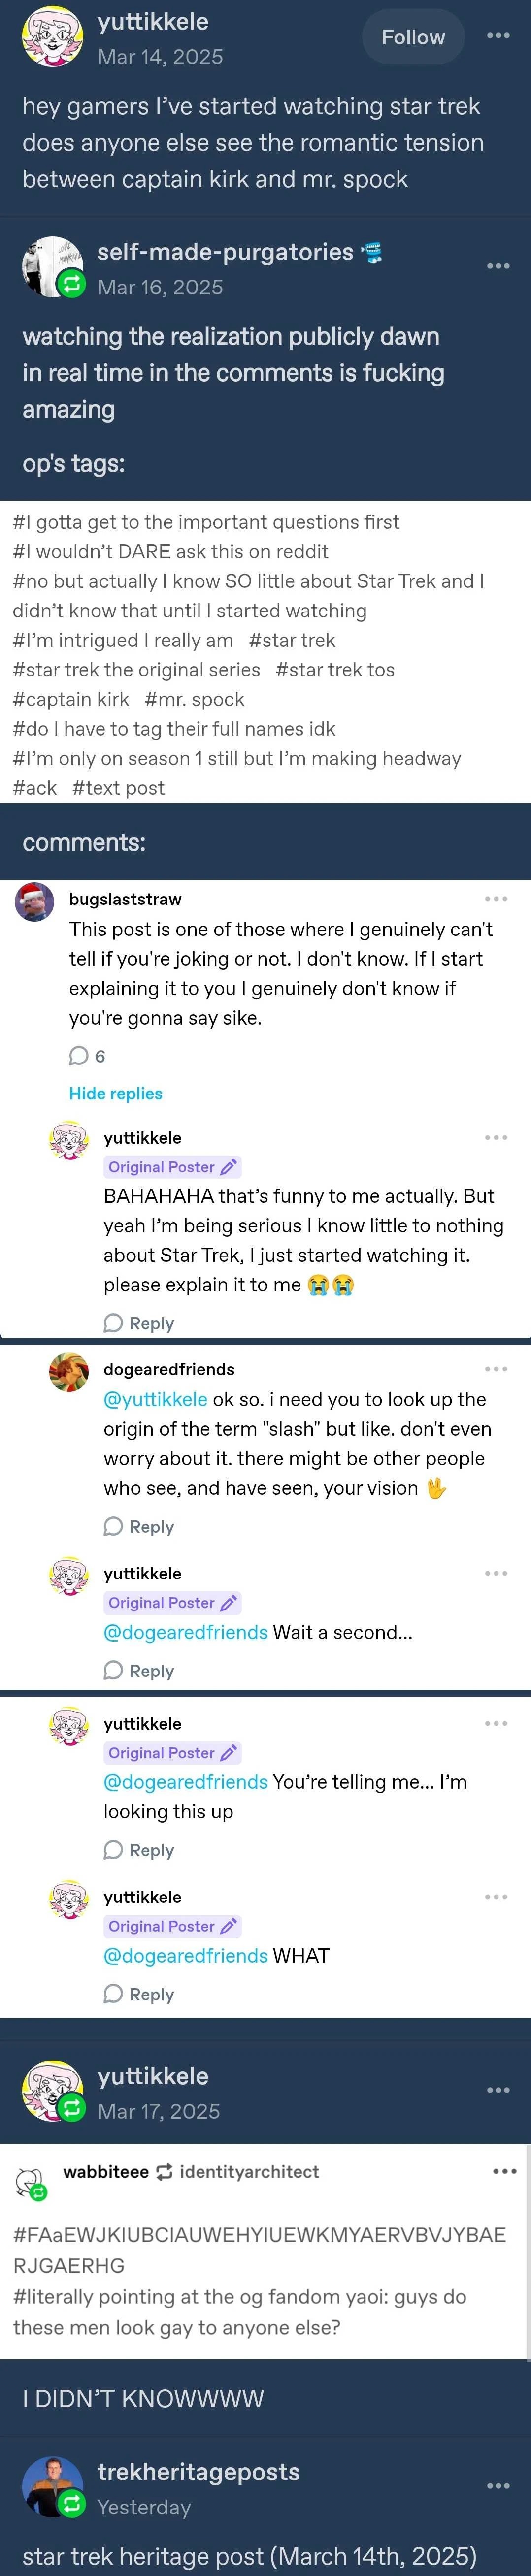Open the self-made-purgatories blog name

pyautogui.click(x=225, y=252)
